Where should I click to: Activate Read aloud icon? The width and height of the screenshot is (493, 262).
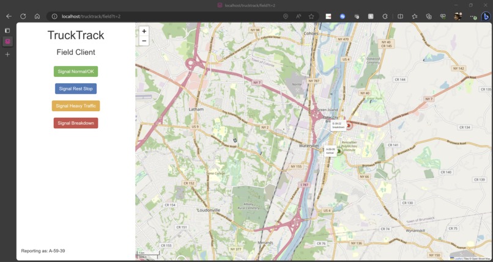(298, 16)
